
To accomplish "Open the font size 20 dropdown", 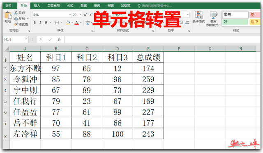I will pos(80,15).
